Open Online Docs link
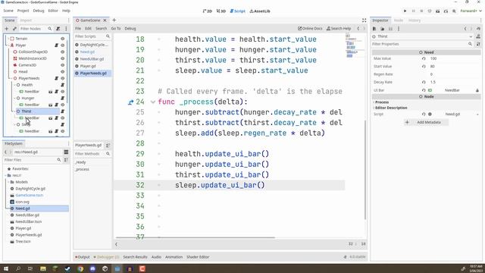 pos(310,29)
